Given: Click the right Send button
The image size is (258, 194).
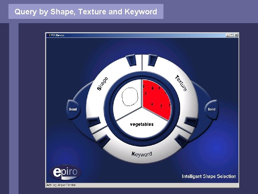Looking at the screenshot, I should coord(212,109).
